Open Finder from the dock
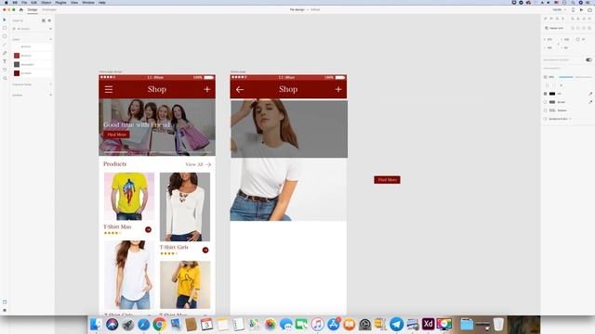 click(96, 325)
